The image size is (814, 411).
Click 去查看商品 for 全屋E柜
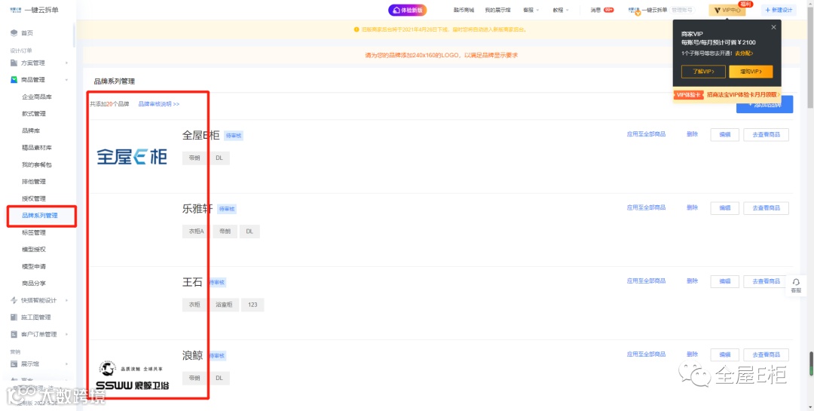coord(766,134)
